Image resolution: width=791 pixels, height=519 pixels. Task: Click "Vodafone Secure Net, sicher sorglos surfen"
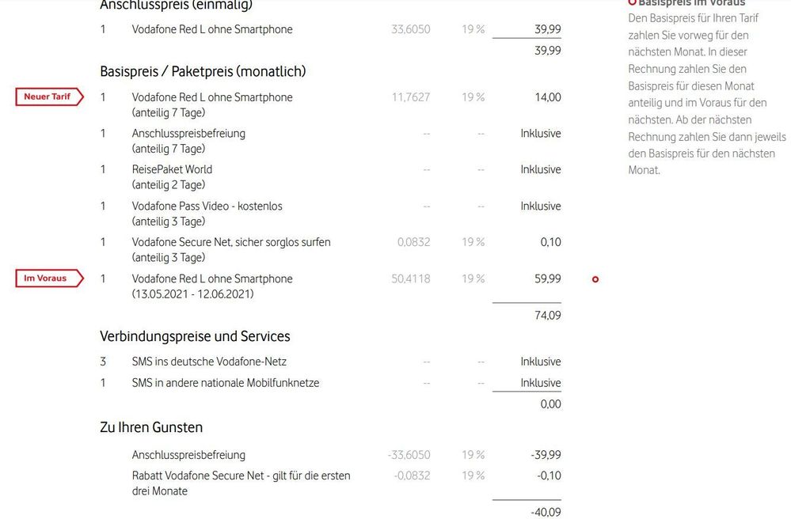(231, 242)
